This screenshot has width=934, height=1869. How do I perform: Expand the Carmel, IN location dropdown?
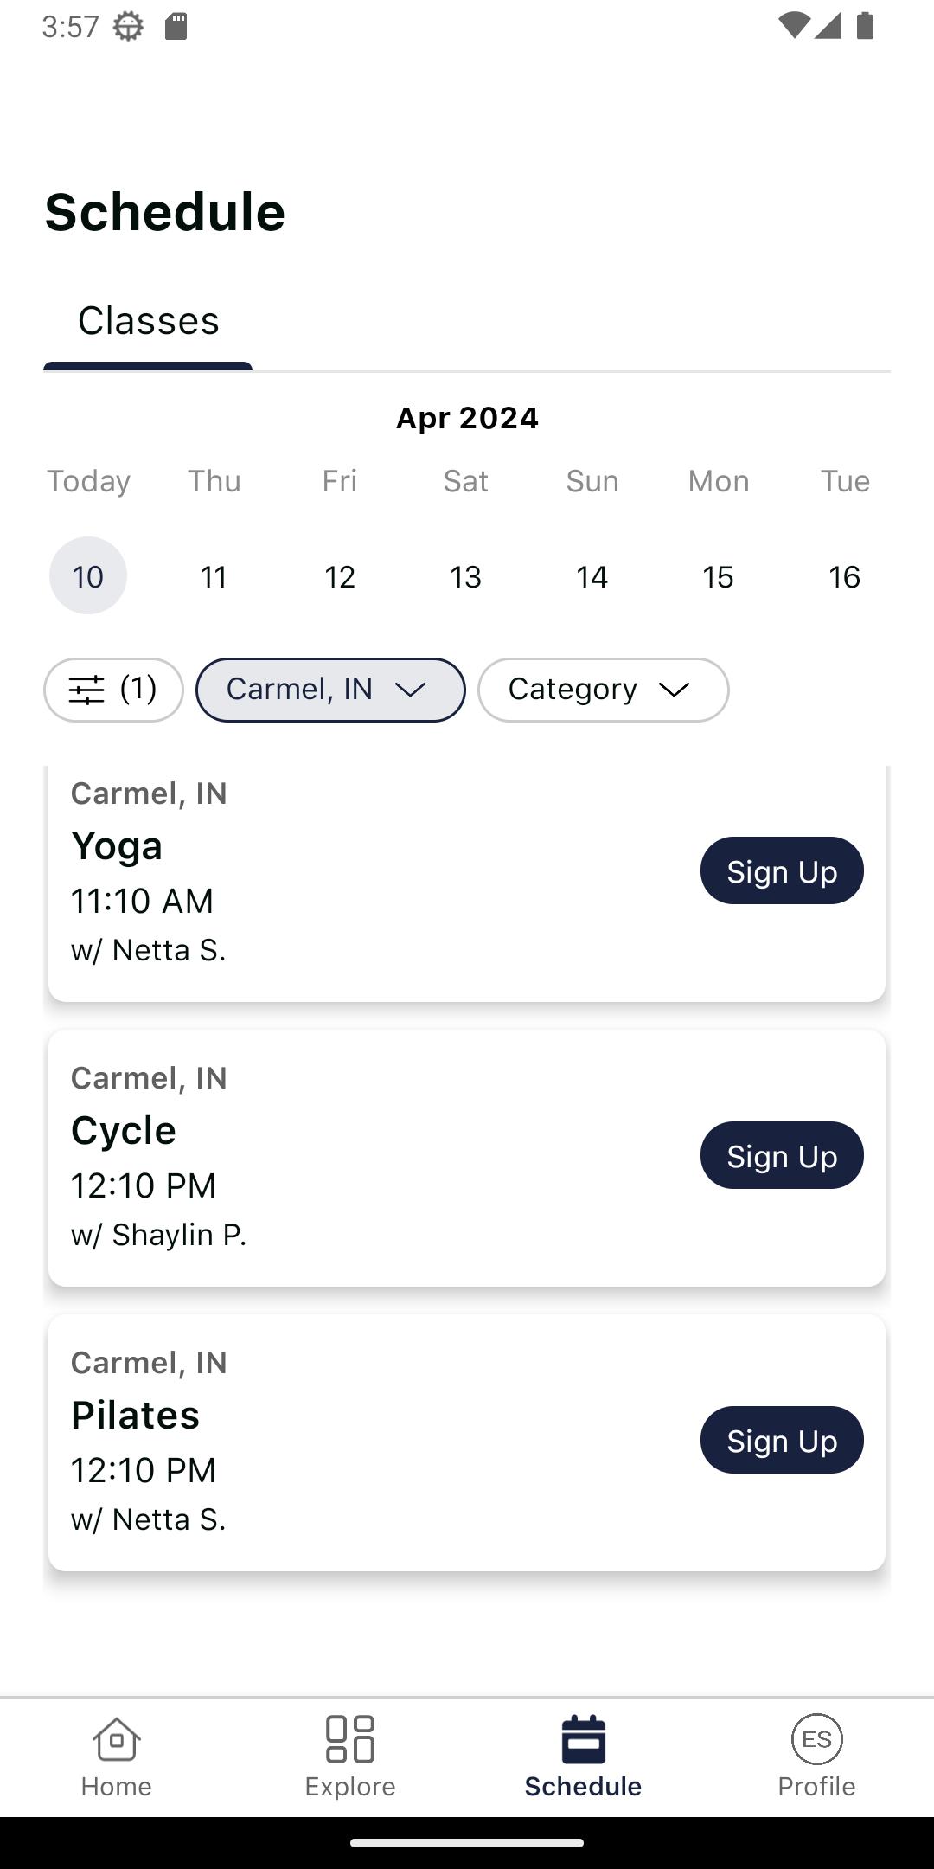[330, 690]
